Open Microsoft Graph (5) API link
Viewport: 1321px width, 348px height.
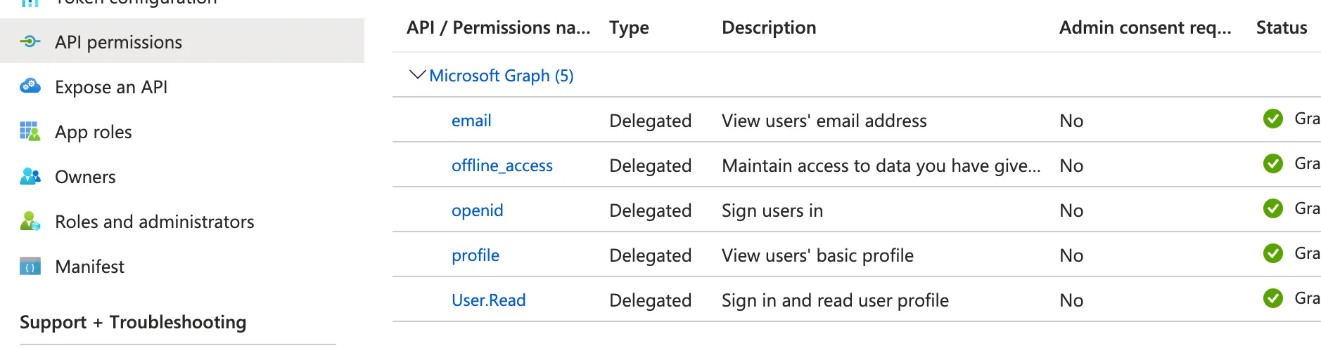(502, 75)
